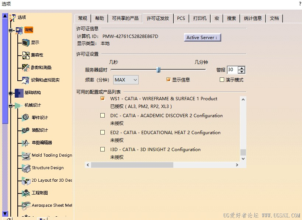Open the Mold Tooling Design icon

coord(26,156)
